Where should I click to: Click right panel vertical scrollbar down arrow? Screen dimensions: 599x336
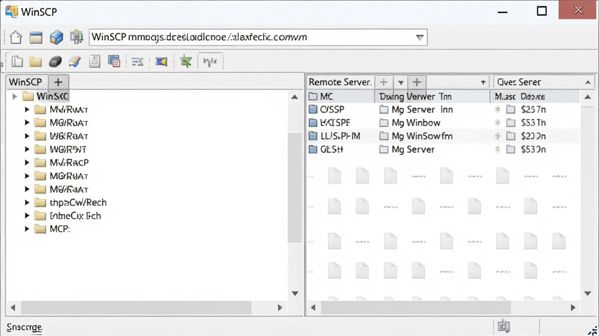[x=588, y=293]
